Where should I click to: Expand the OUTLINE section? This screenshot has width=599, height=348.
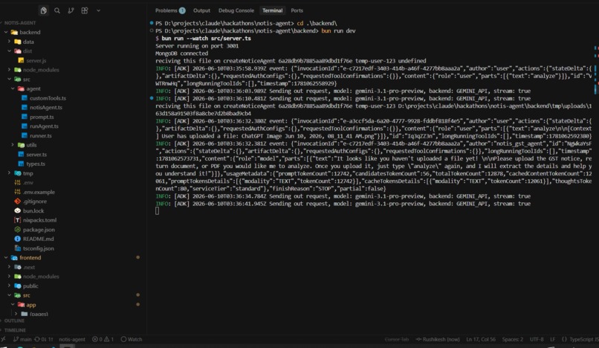[14, 320]
